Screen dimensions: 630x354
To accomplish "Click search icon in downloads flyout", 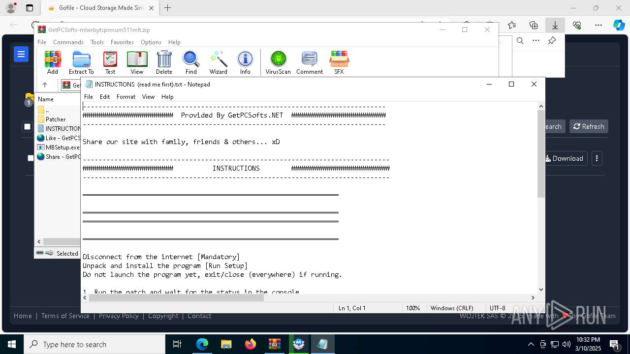I will [520, 41].
